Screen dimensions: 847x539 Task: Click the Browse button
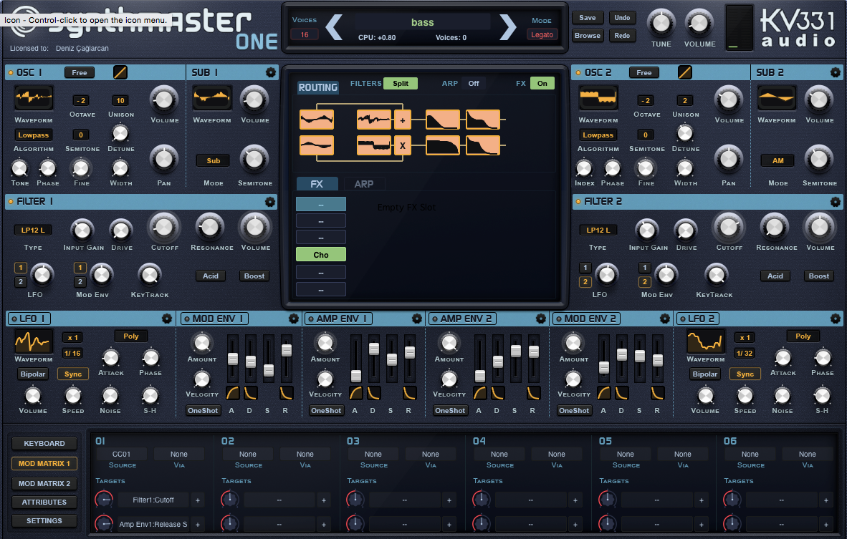588,35
